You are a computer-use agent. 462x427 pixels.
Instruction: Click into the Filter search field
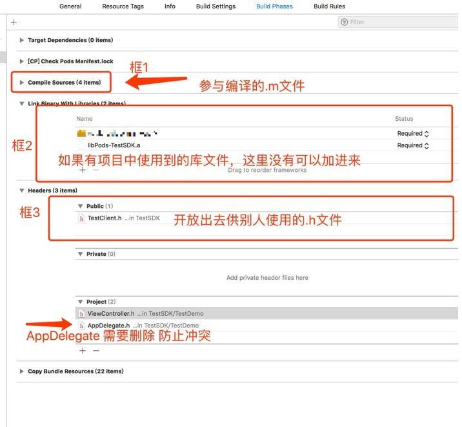click(397, 22)
